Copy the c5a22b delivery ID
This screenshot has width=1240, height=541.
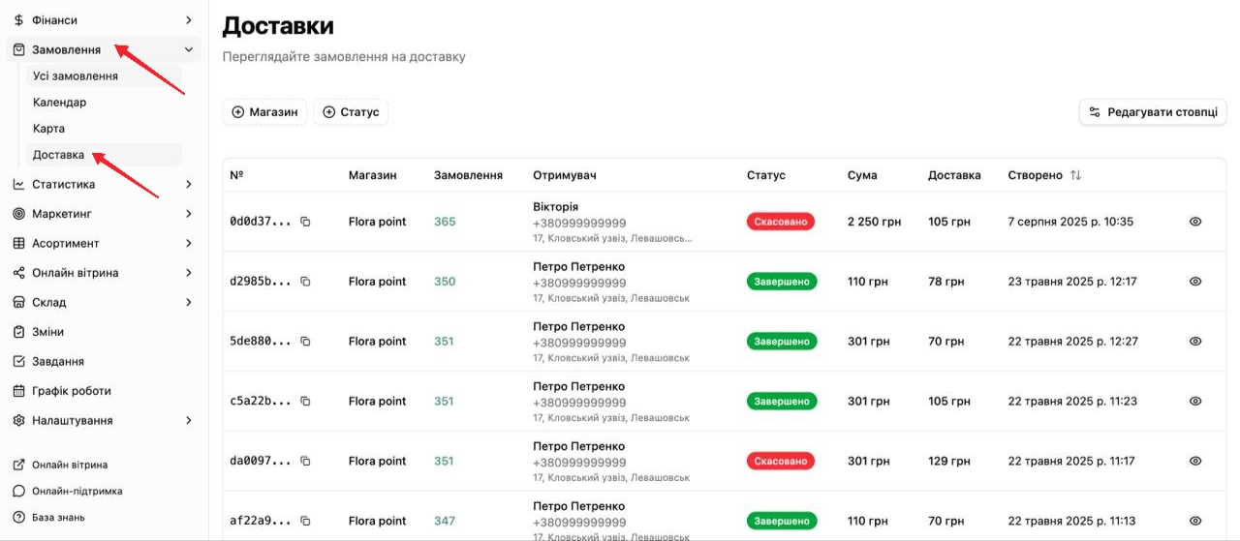click(x=305, y=401)
